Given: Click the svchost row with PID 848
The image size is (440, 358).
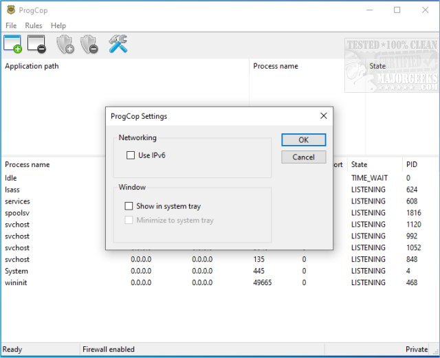Looking at the screenshot, I should 220,259.
